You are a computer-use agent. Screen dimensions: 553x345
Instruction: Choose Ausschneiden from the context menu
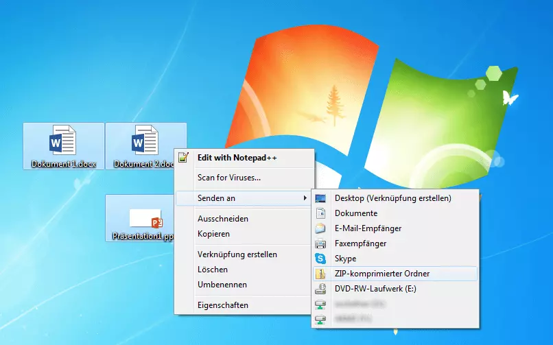pos(244,219)
